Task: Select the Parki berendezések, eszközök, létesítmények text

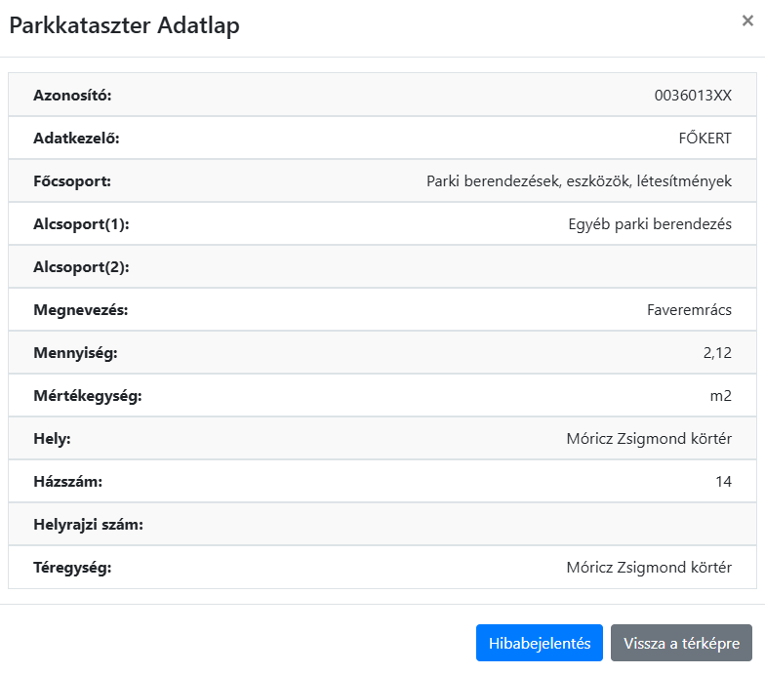Action: click(579, 181)
